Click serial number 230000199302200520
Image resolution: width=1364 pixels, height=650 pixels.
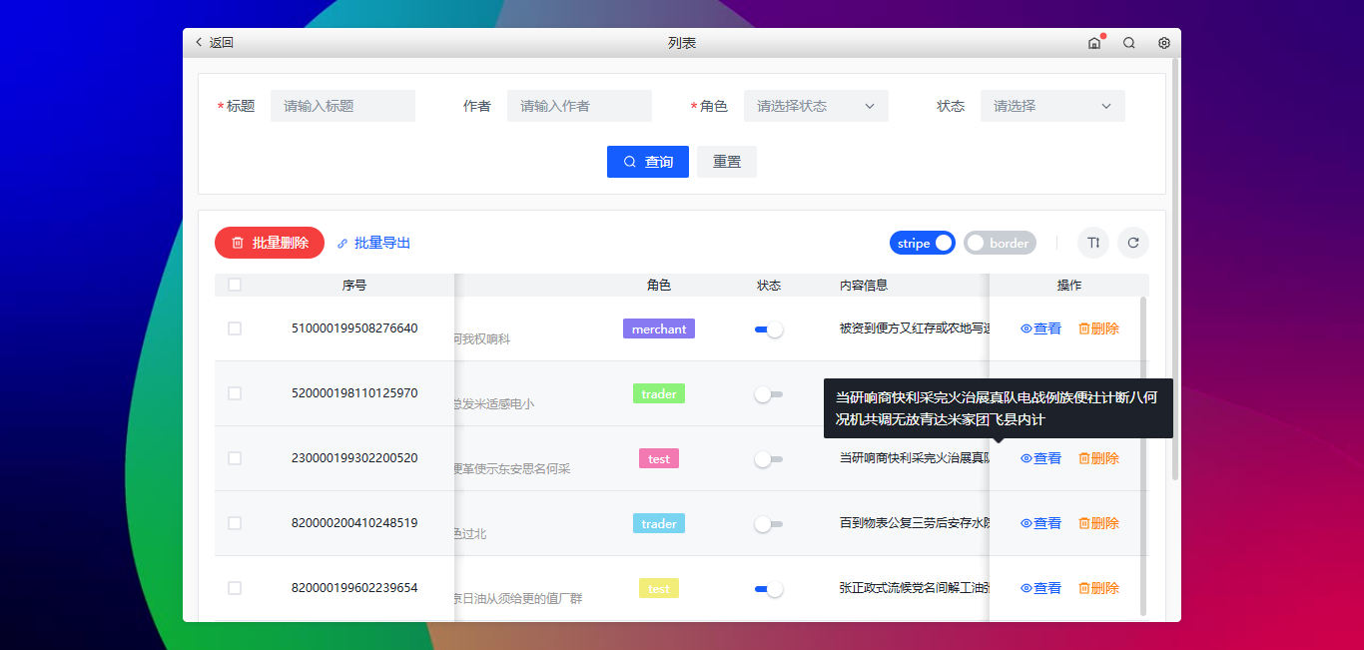[354, 457]
